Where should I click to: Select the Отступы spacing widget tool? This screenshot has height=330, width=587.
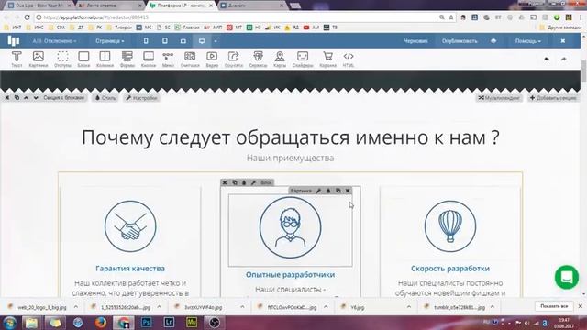coord(62,59)
